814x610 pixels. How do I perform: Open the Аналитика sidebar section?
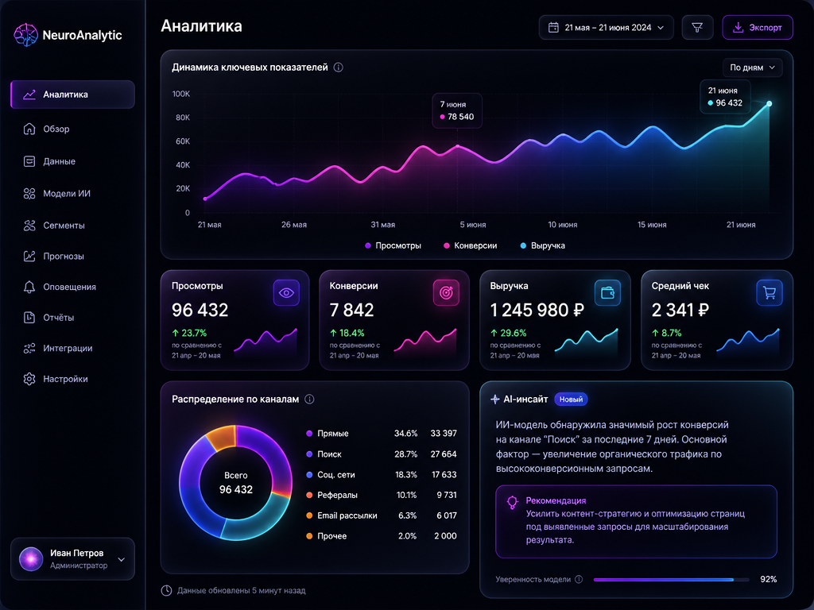[72, 95]
